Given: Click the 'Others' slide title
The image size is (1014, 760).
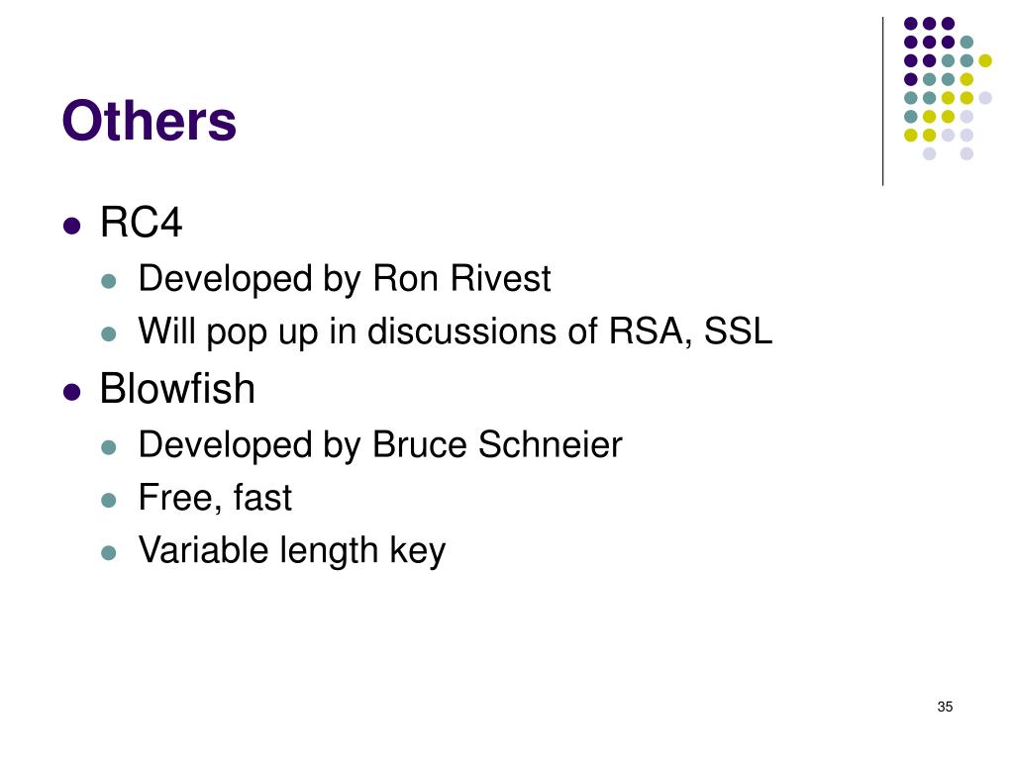Looking at the screenshot, I should coord(150,121).
